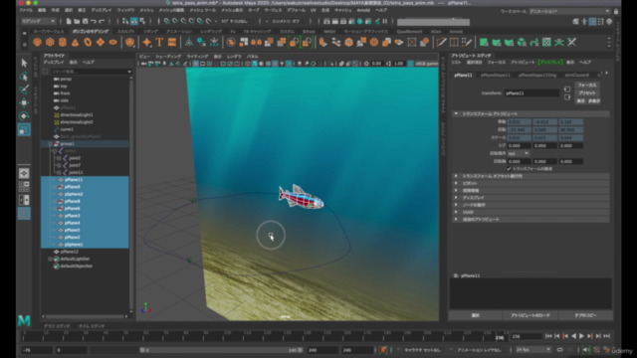Select the arrow Select tool in toolbox
This screenshot has width=637, height=358.
coord(24,63)
